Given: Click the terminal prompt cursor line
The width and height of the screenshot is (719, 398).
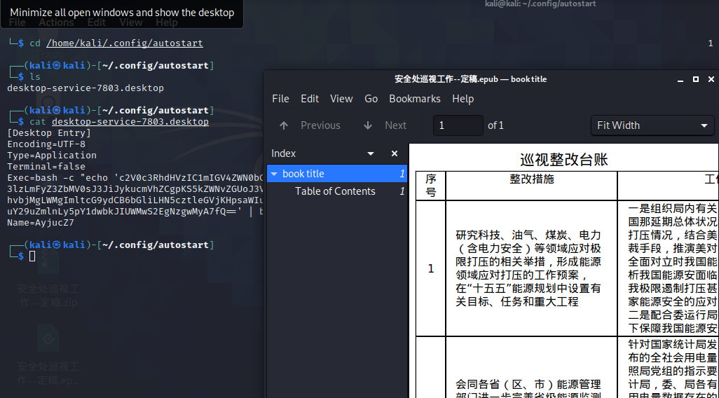Looking at the screenshot, I should pyautogui.click(x=32, y=256).
